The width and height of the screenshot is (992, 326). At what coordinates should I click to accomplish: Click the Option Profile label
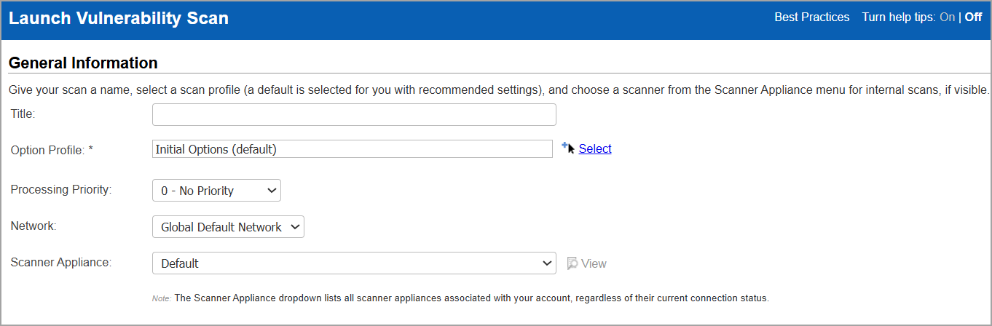pos(52,150)
